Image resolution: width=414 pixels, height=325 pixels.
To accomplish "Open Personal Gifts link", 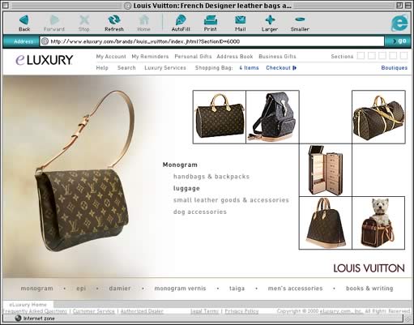I will click(193, 57).
